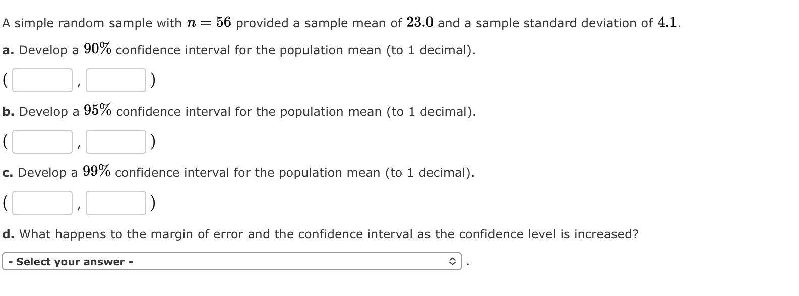Click the upper bound field for 90% interval
Image resolution: width=799 pixels, height=296 pixels.
(x=115, y=80)
